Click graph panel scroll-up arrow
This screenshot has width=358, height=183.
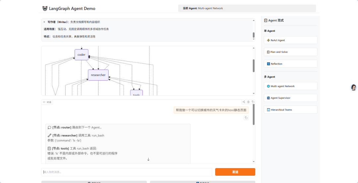254,48
